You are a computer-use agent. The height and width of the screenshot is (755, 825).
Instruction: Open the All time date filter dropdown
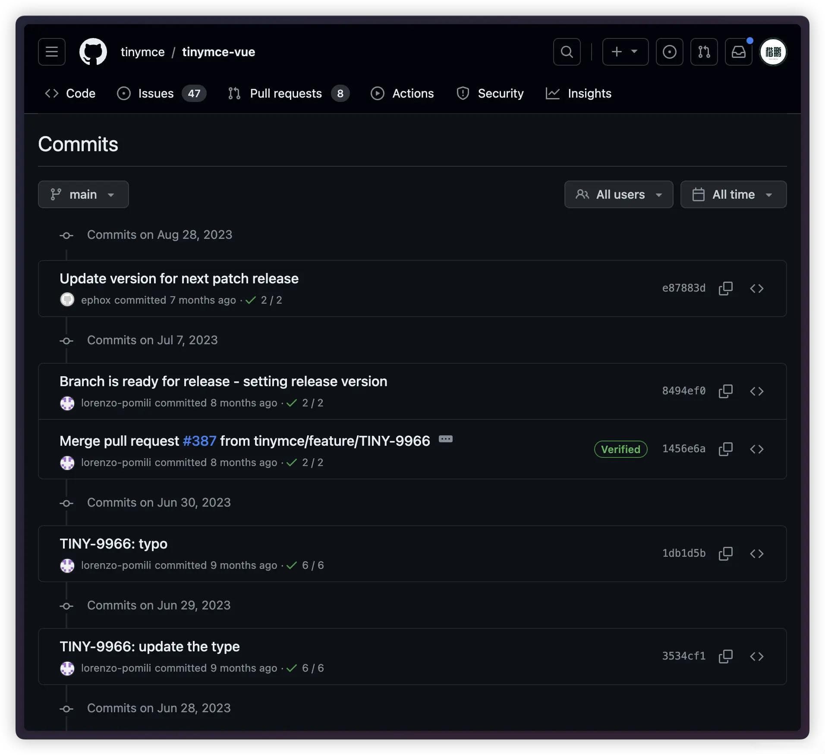tap(733, 194)
